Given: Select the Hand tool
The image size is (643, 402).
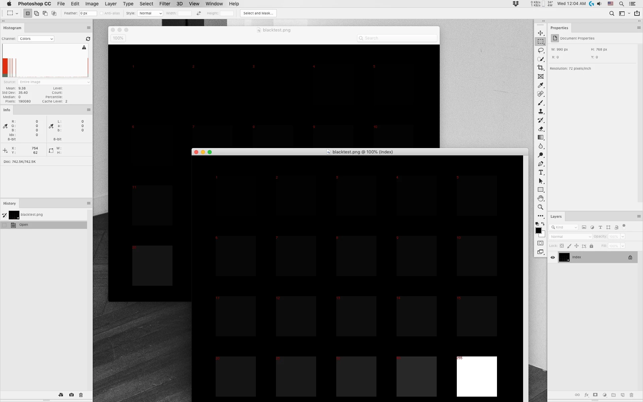Looking at the screenshot, I should pos(541,198).
